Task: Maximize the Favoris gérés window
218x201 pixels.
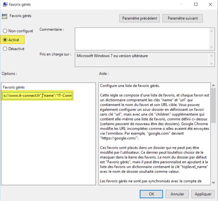Action: click(196, 4)
